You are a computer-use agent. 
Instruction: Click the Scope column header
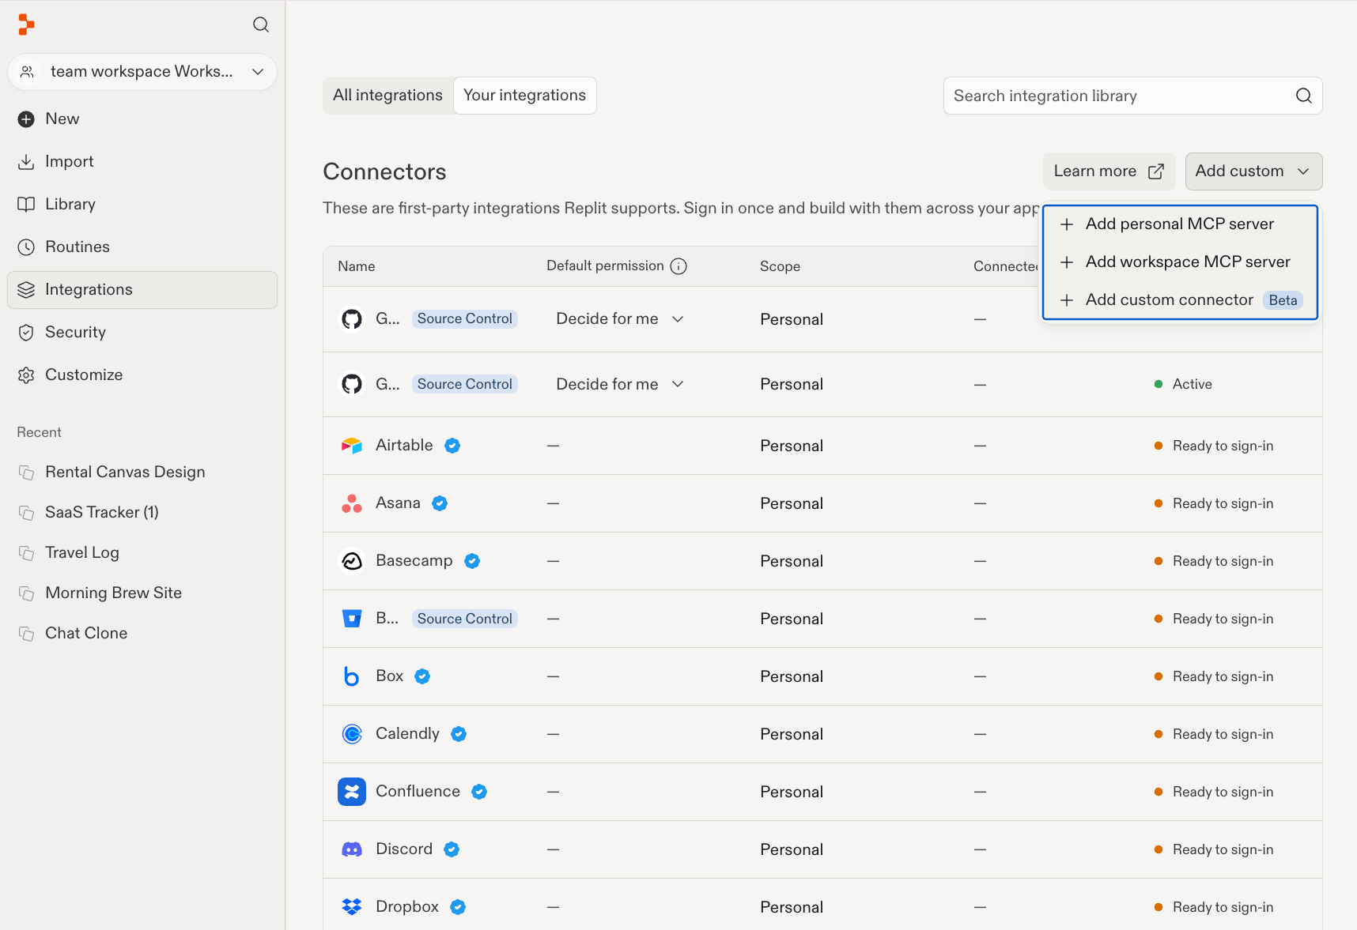tap(780, 267)
